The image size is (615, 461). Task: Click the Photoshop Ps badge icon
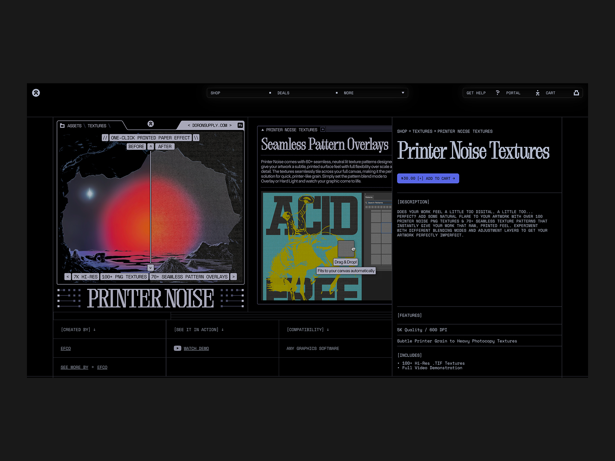240,125
